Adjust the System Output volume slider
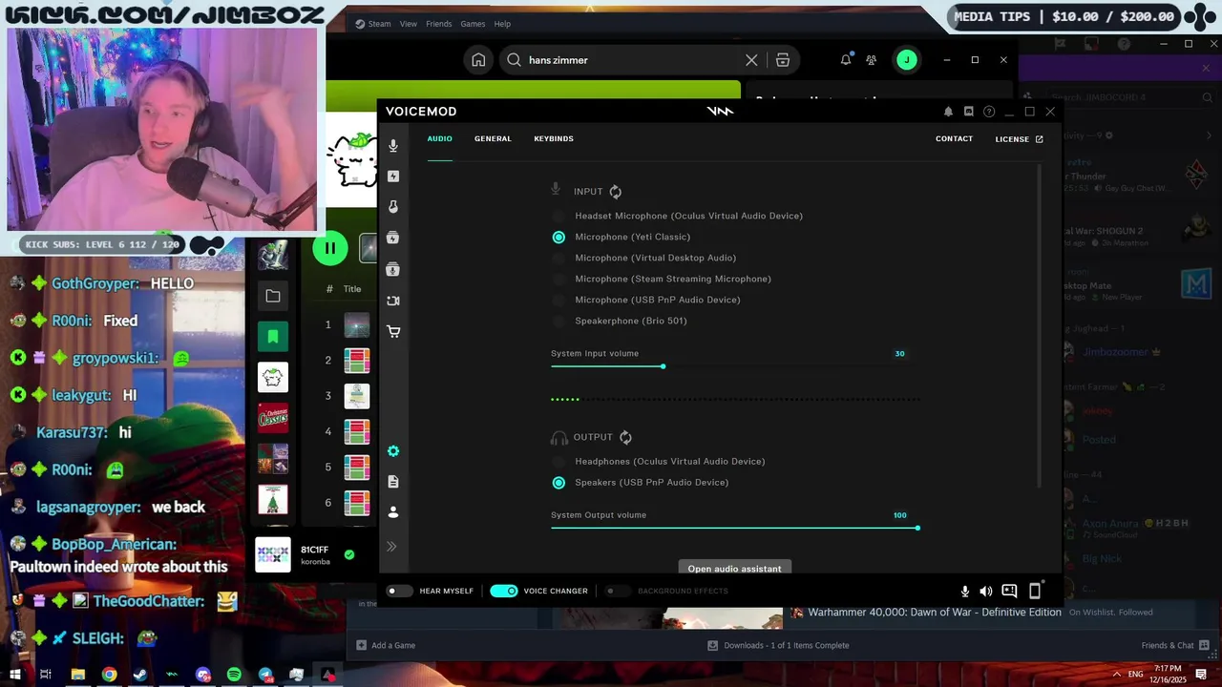This screenshot has height=687, width=1222. pos(735,528)
